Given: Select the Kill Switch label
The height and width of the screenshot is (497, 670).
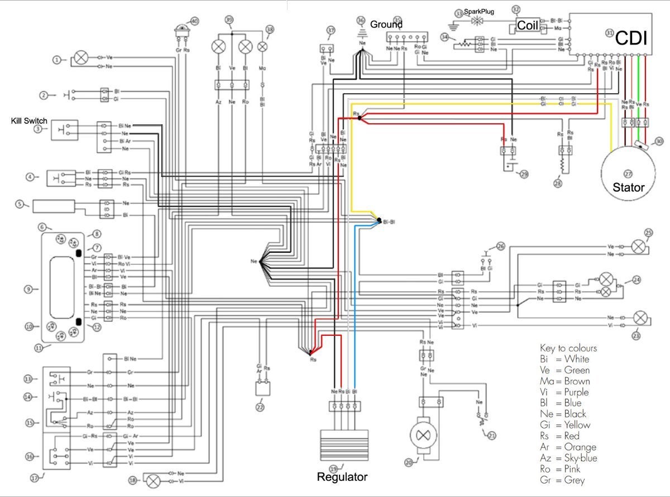Looking at the screenshot, I should tap(29, 120).
